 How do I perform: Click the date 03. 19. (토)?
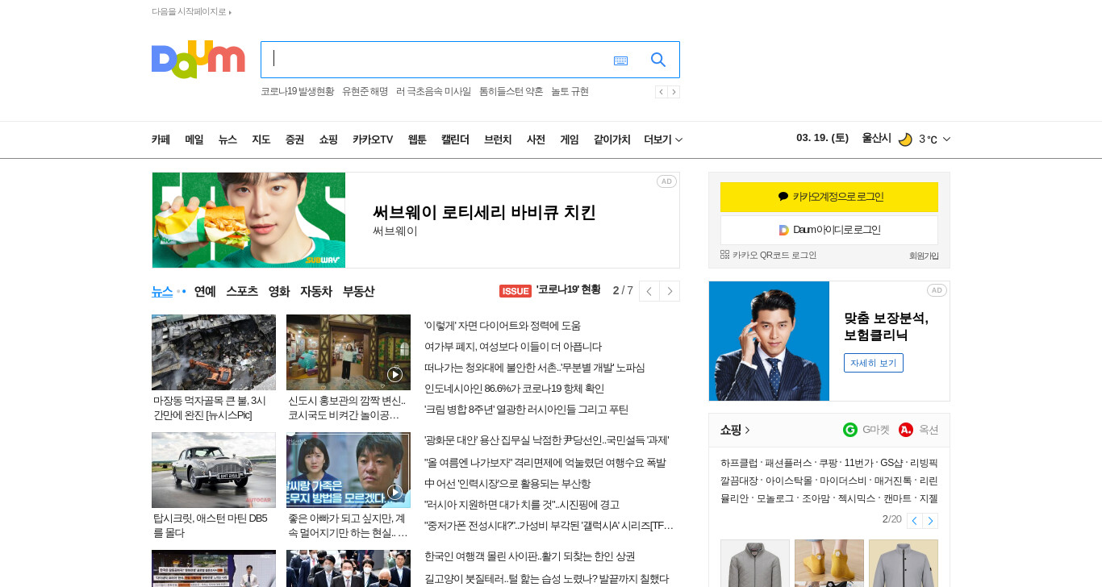point(822,138)
